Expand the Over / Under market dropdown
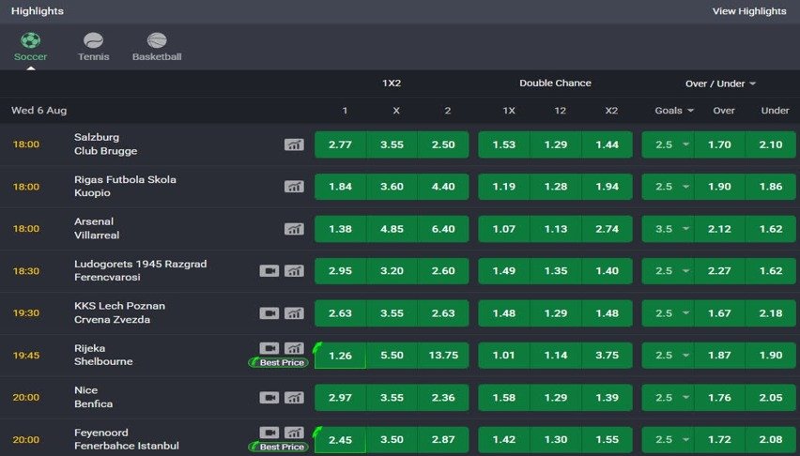 (720, 84)
